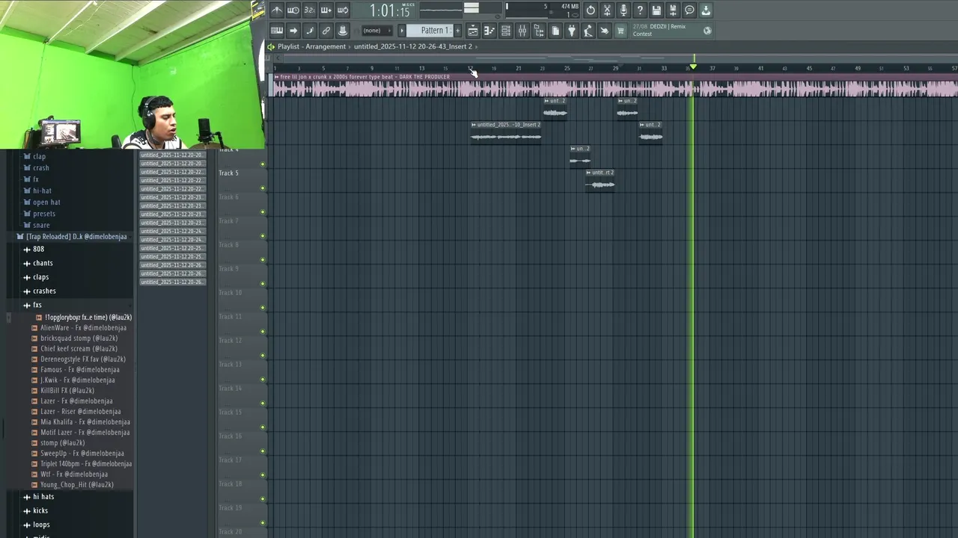Toggle the recording countdown icon
This screenshot has height=538, width=958.
point(310,10)
